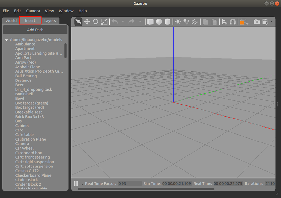This screenshot has width=281, height=198.
Task: Open the Edit menu
Action: (x=18, y=11)
